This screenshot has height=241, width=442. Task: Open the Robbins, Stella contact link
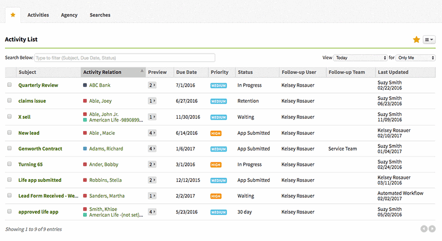click(x=105, y=180)
